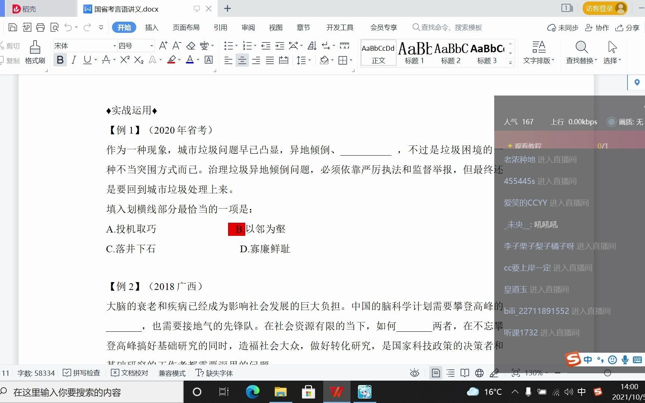Open the 开始 ribbon tab
645x403 pixels.
pos(124,27)
